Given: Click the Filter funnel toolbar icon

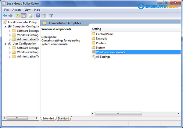Looking at the screenshot, I should 51,16.
